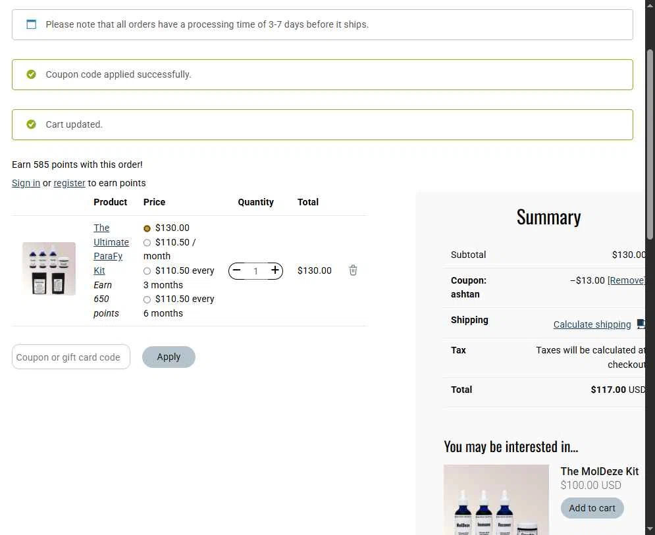The width and height of the screenshot is (655, 535).
Task: Focus the Coupon or gift card code field
Action: pyautogui.click(x=71, y=357)
